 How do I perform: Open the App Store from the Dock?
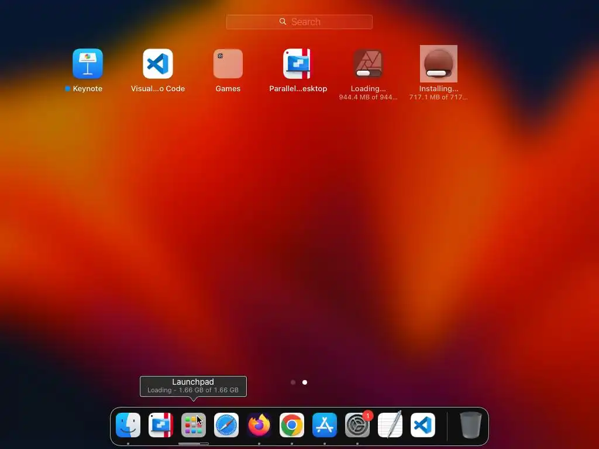pos(325,425)
